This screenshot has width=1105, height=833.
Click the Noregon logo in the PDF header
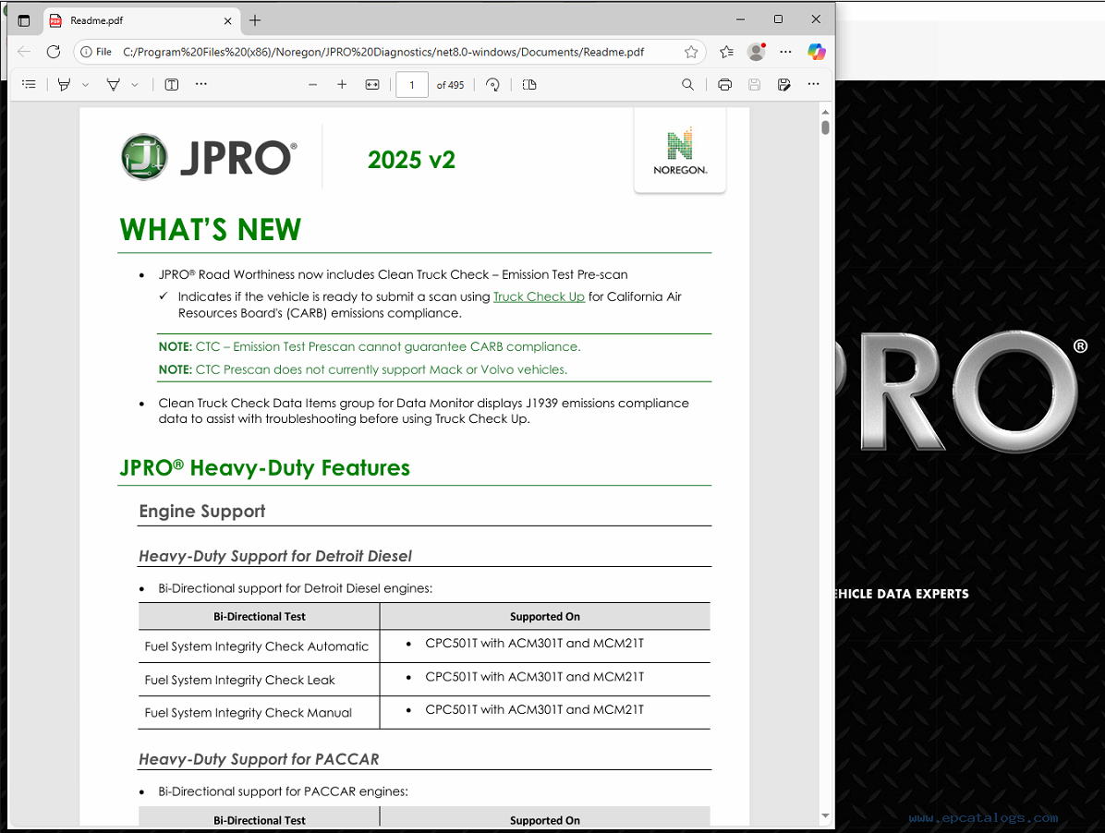680,151
